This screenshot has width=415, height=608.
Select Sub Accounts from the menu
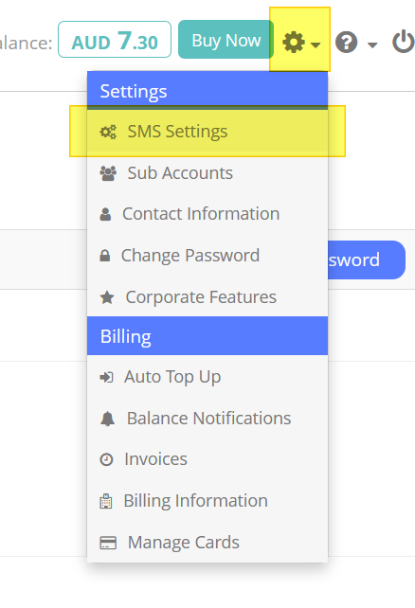tap(207, 173)
